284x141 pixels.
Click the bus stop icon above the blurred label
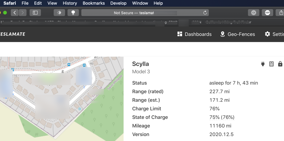(69, 65)
